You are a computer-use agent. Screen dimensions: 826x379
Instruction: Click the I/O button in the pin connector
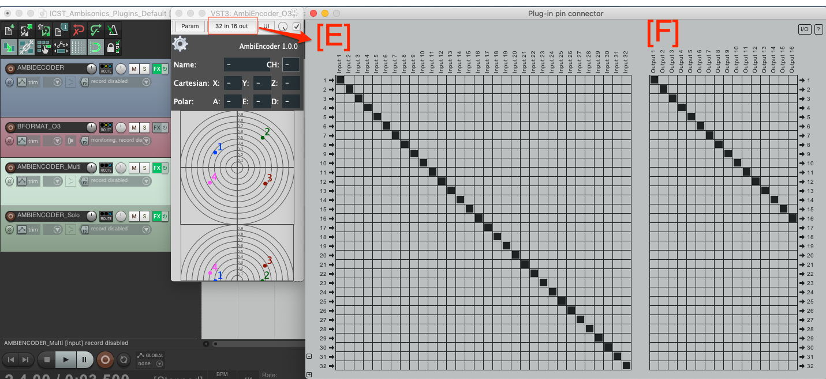coord(804,29)
